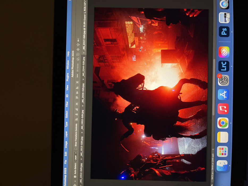Click Align horizontal centers in options bar
The image size is (248, 186).
click(x=77, y=114)
